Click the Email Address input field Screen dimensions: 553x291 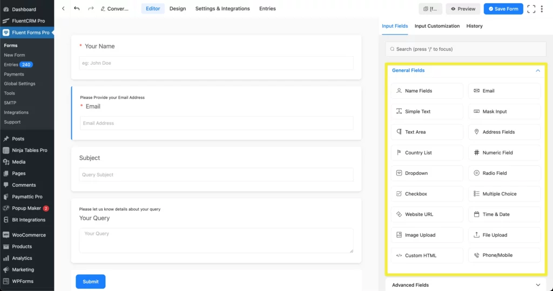pos(217,123)
